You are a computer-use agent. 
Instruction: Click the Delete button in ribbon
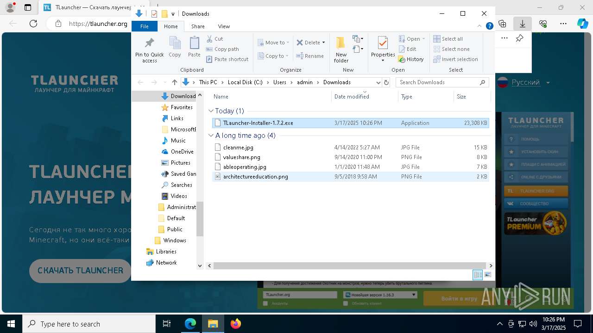(309, 43)
